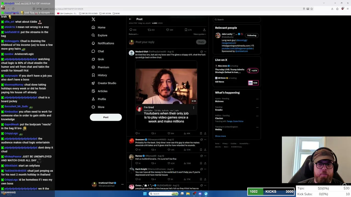This screenshot has width=351, height=197.
Task: Click the History clock icon
Action: pyautogui.click(x=93, y=75)
